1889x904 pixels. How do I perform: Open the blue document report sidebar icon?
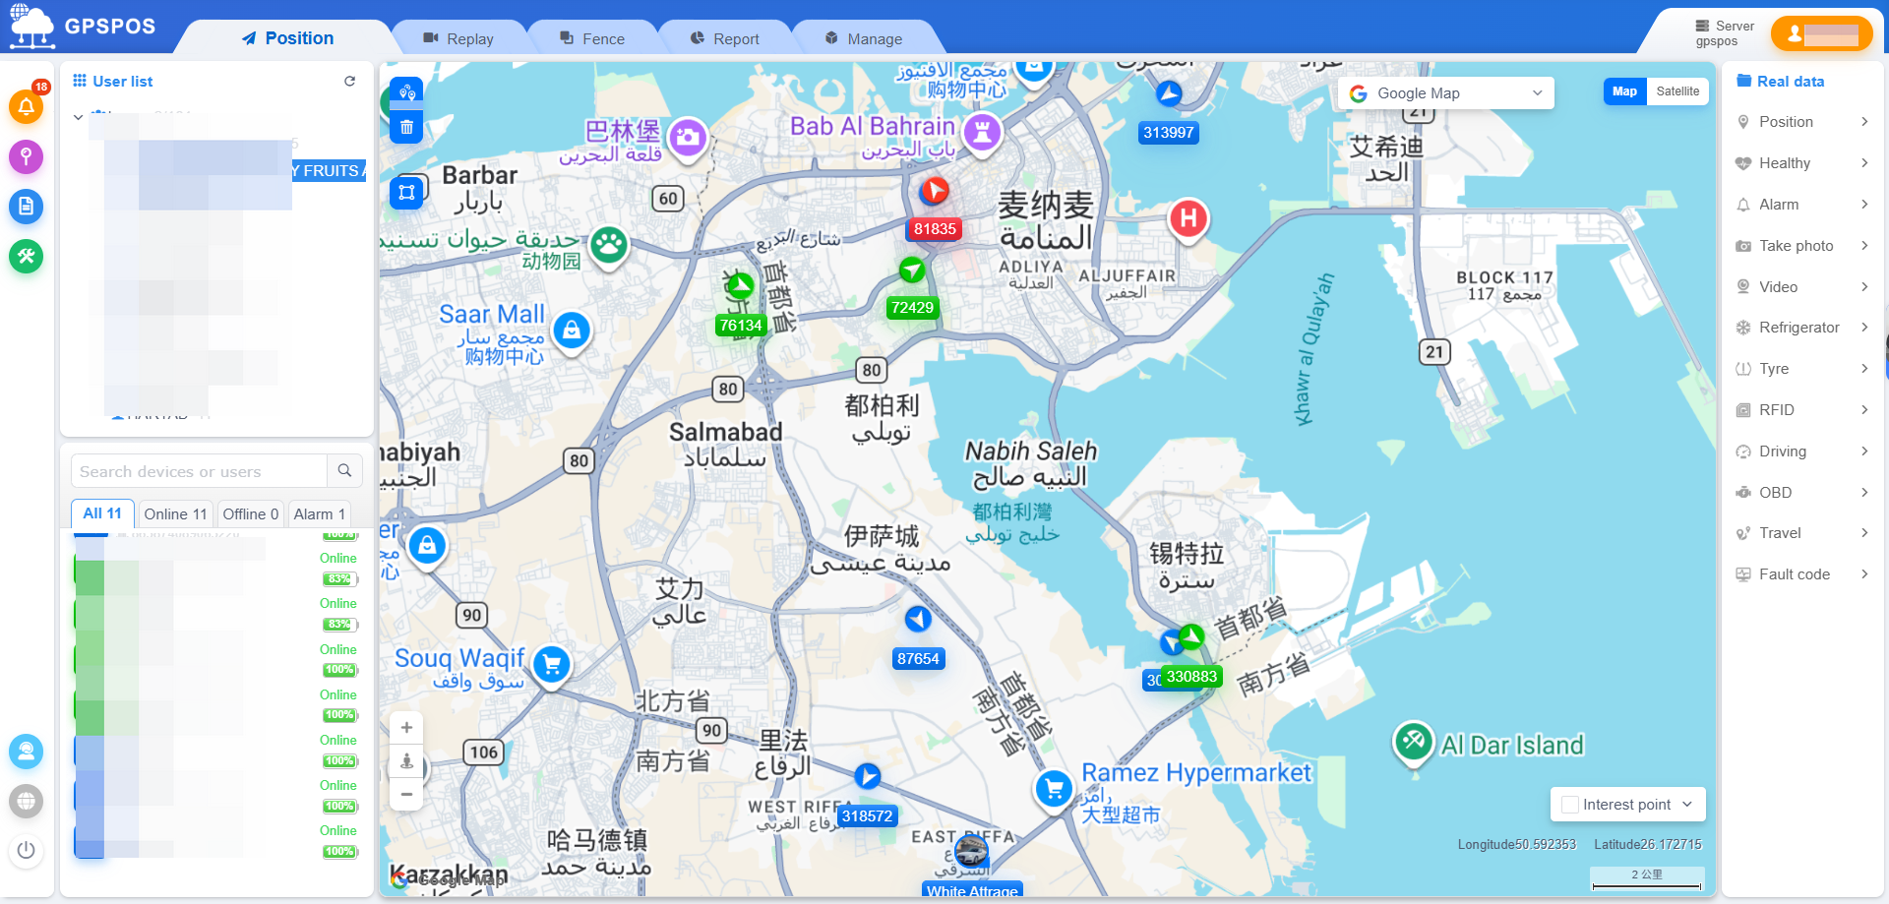(x=27, y=207)
